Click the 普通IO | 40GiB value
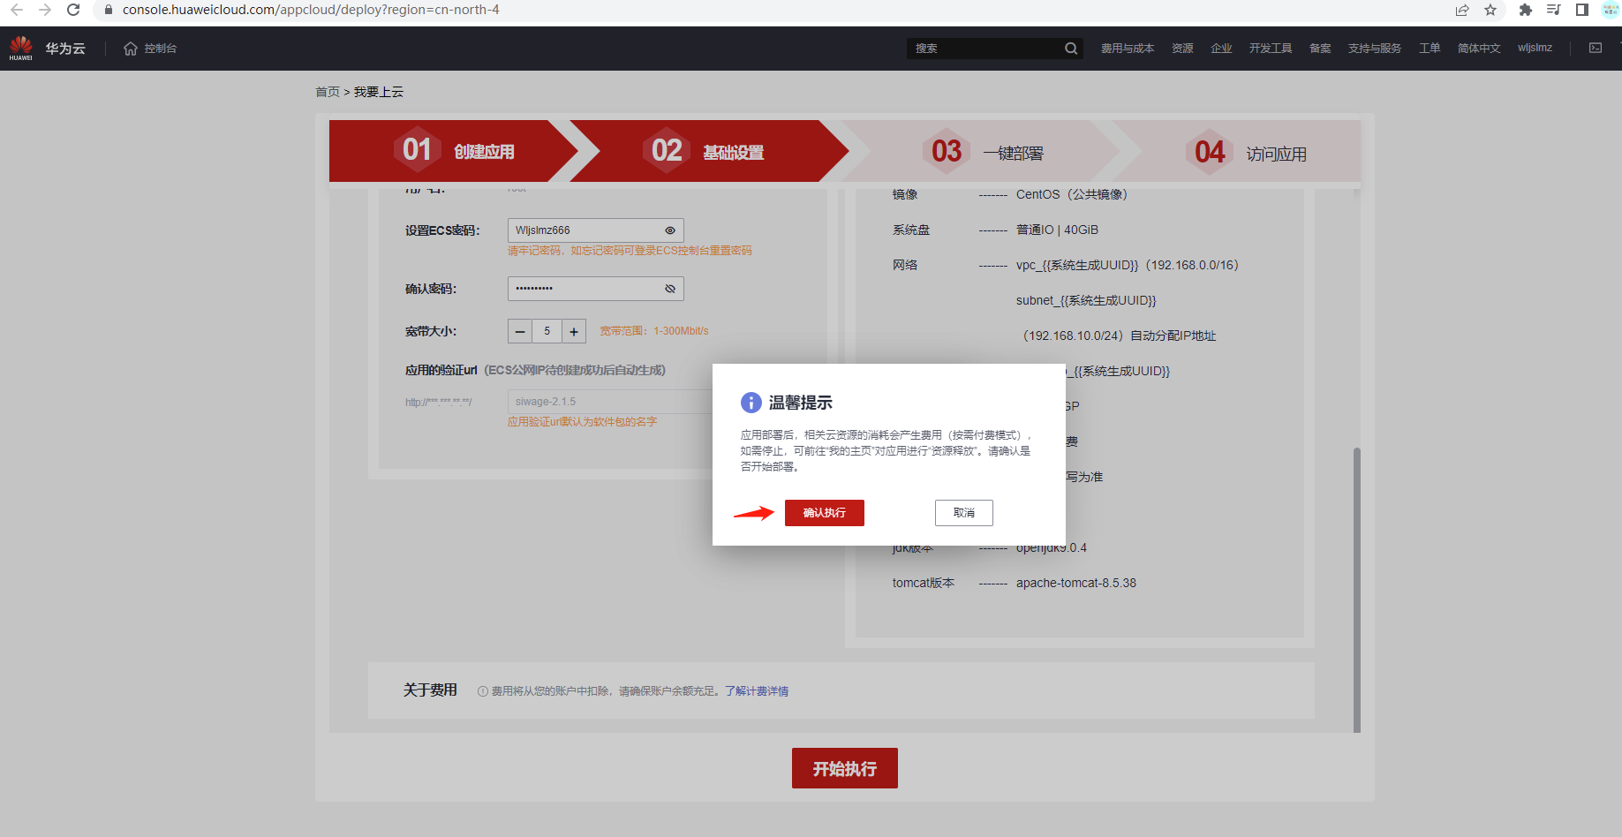Image resolution: width=1622 pixels, height=837 pixels. click(x=1057, y=230)
